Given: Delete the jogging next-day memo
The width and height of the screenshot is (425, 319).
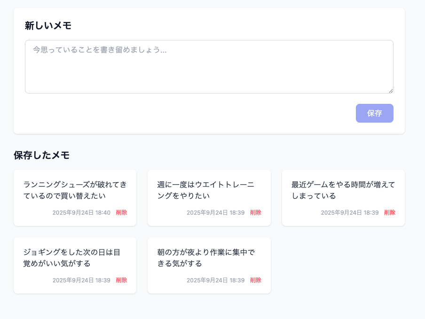Looking at the screenshot, I should click(x=121, y=280).
